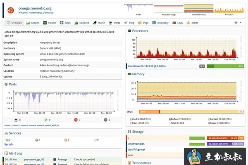Click the Ubuntu logo device icon
248x165 pixels.
click(x=11, y=10)
